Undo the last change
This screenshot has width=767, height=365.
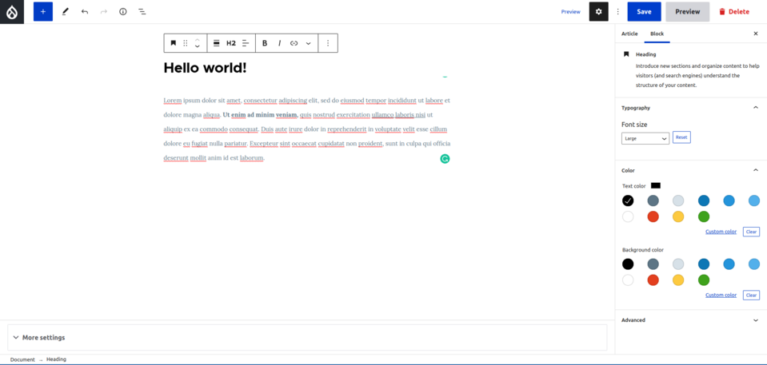[x=85, y=12]
